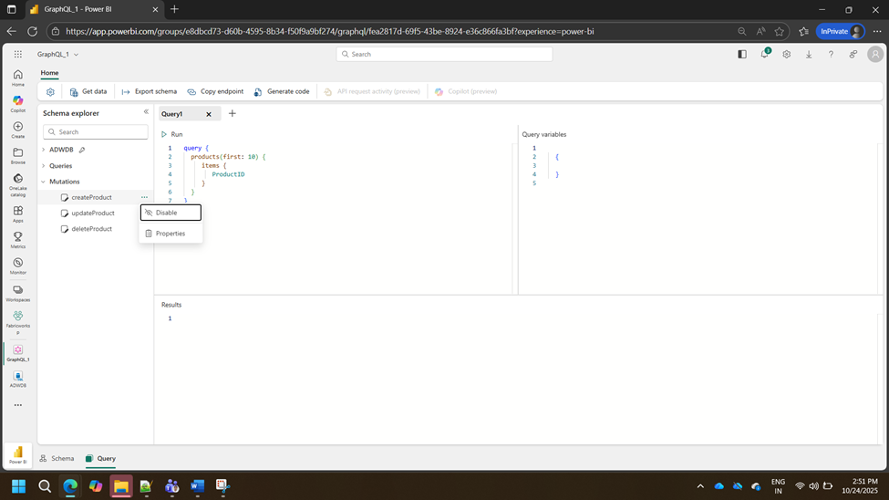Click the Metrics trophy icon
The height and width of the screenshot is (500, 889).
pos(17,239)
